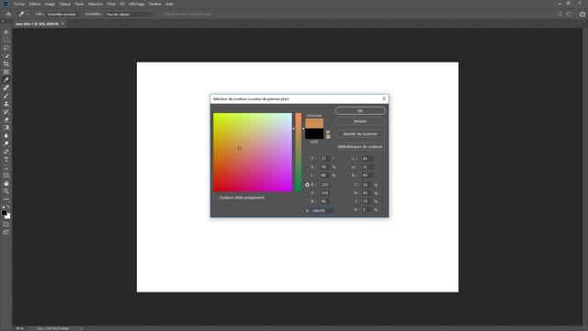Image resolution: width=588 pixels, height=331 pixels.
Task: Click the hexadecimal color input field
Action: point(322,211)
